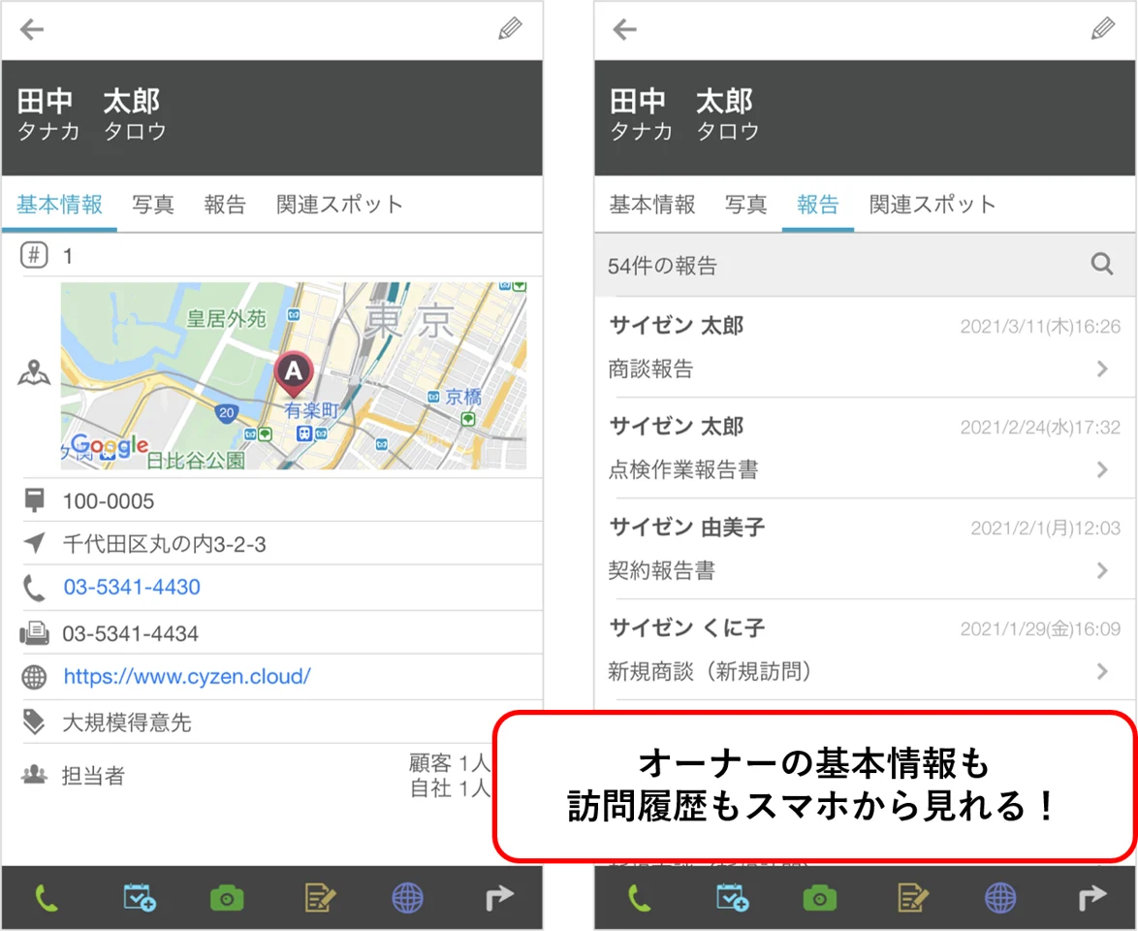Click the map location icon beside map
This screenshot has height=931, width=1138.
(34, 372)
